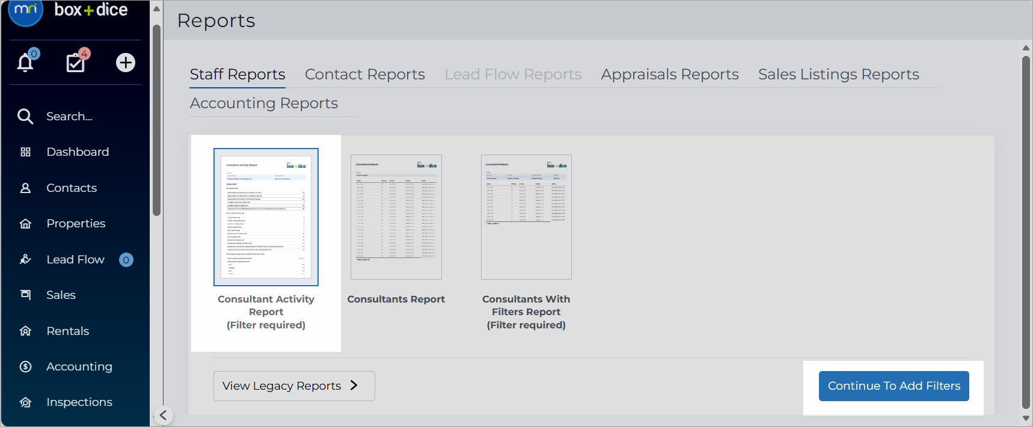The image size is (1033, 427).
Task: Switch to Staff Reports tab
Action: pos(238,74)
